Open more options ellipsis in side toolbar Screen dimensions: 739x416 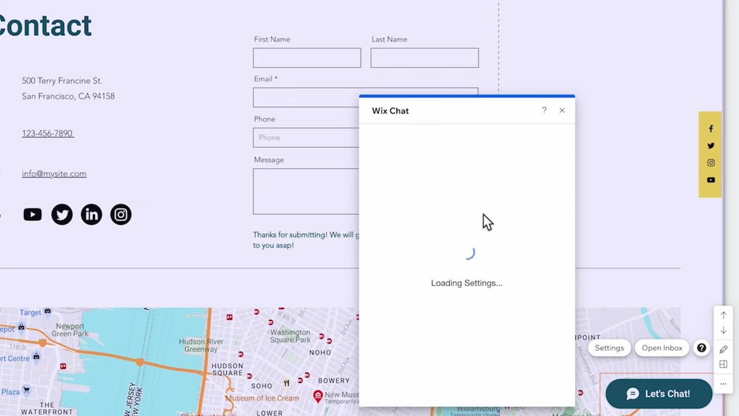(723, 384)
